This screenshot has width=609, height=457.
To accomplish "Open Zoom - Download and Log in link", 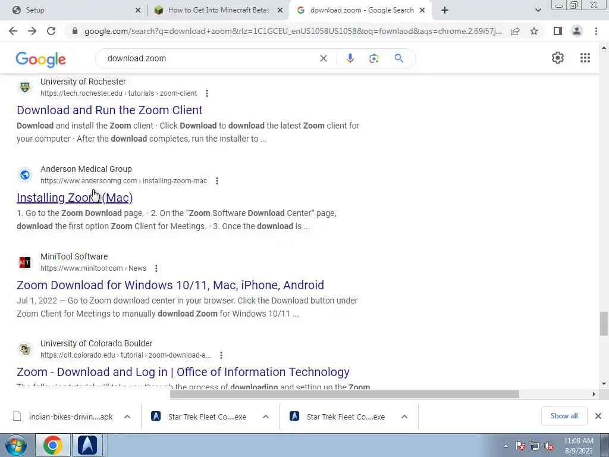I will (183, 372).
